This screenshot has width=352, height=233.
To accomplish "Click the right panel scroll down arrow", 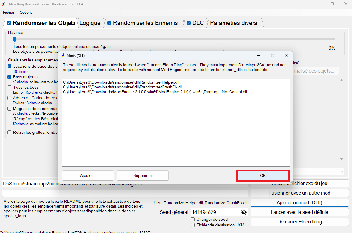I will [x=341, y=159].
